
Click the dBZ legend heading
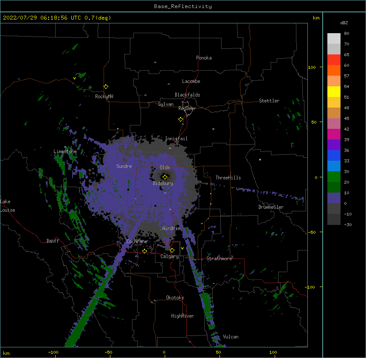tap(344, 23)
